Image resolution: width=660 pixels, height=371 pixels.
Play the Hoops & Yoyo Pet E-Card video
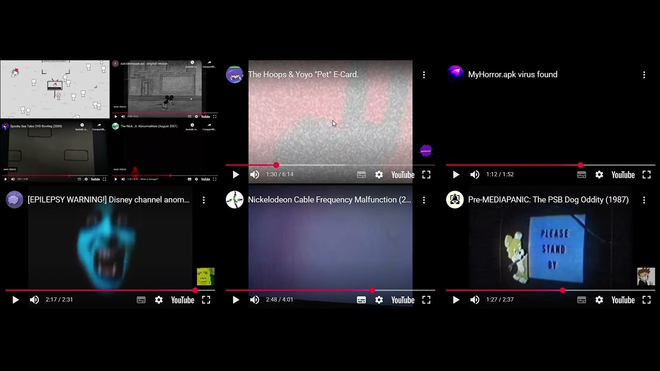coord(236,175)
